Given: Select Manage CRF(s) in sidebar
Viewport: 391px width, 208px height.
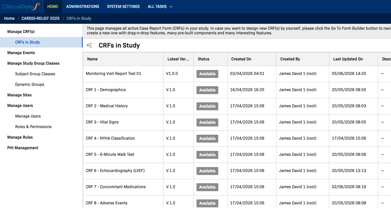Looking at the screenshot, I should 21,32.
